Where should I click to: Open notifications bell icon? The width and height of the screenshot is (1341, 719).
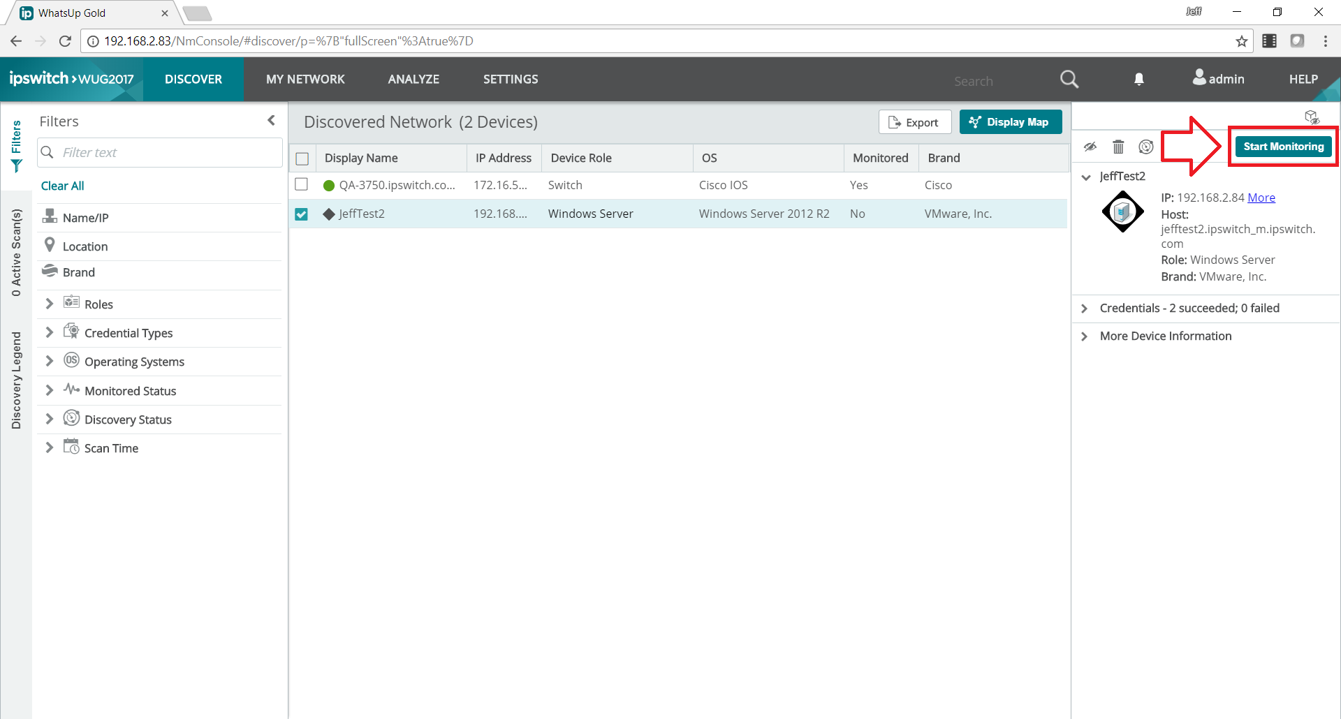[x=1139, y=79]
